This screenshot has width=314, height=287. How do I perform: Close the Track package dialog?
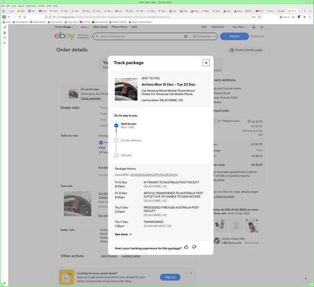pos(206,63)
